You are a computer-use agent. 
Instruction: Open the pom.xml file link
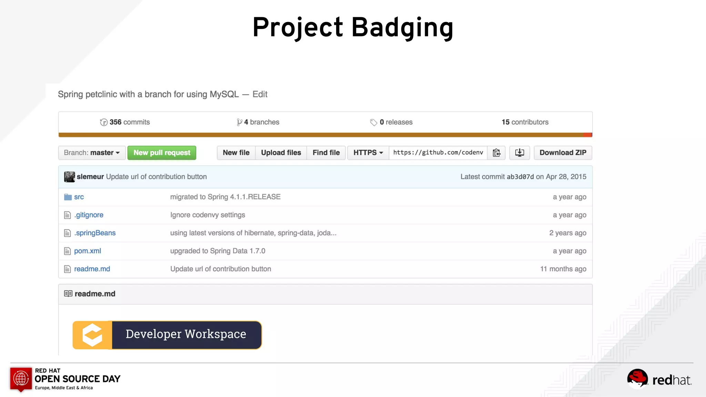[x=88, y=251]
